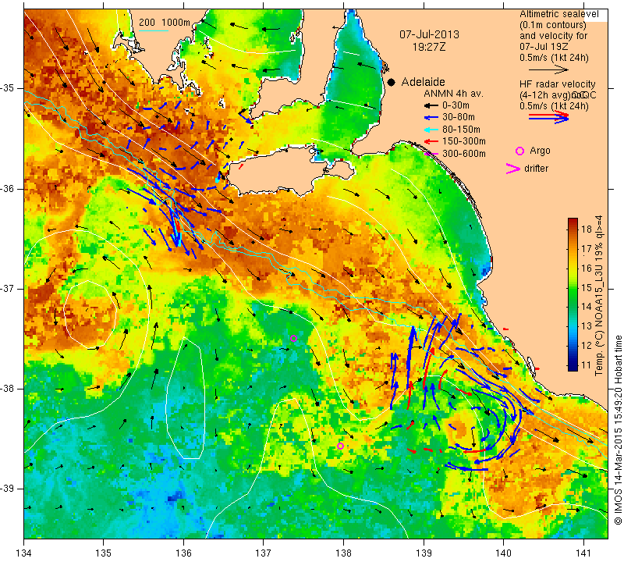
Task: Click the black Adelaide city dot marker
Action: pos(392,82)
